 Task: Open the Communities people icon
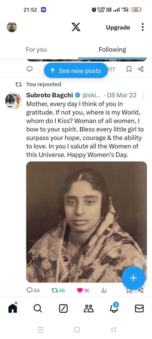[88, 308]
